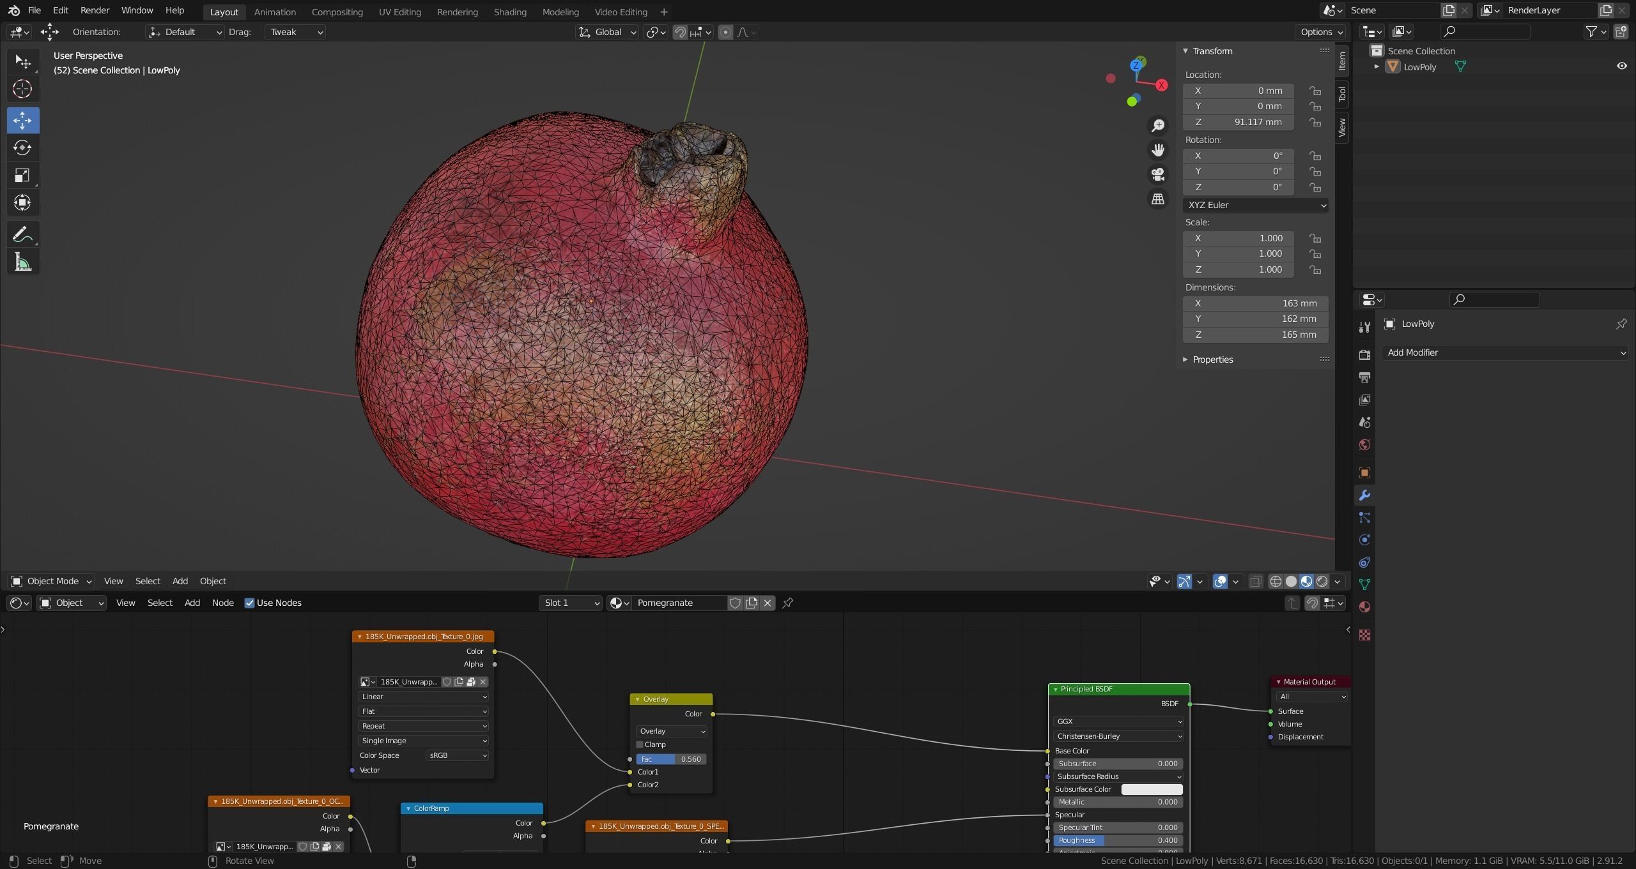Lock the Scale Y value
The image size is (1636, 869).
[x=1315, y=253]
